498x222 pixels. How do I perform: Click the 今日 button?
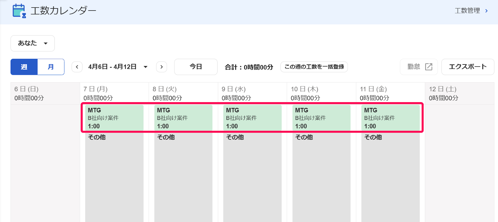click(196, 67)
